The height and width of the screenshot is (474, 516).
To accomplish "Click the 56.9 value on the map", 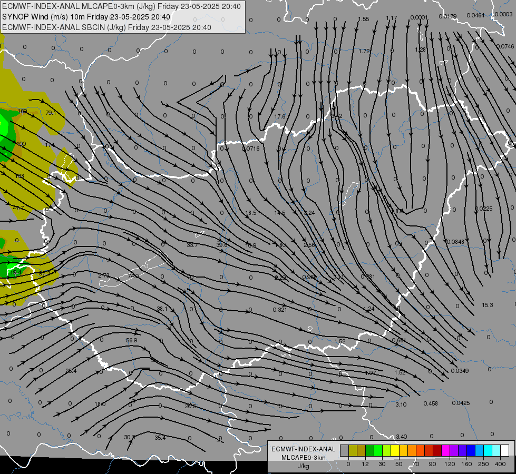I will (x=132, y=340).
